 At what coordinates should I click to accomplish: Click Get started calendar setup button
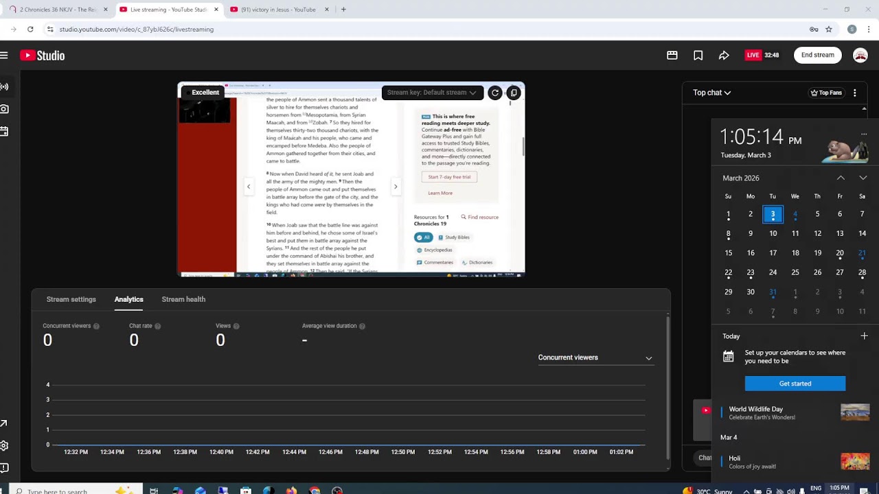795,384
